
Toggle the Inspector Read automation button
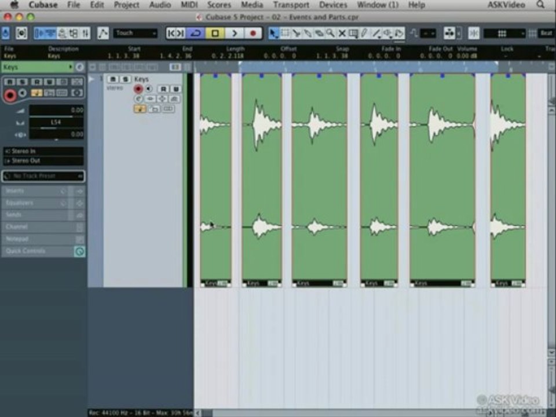[36, 82]
